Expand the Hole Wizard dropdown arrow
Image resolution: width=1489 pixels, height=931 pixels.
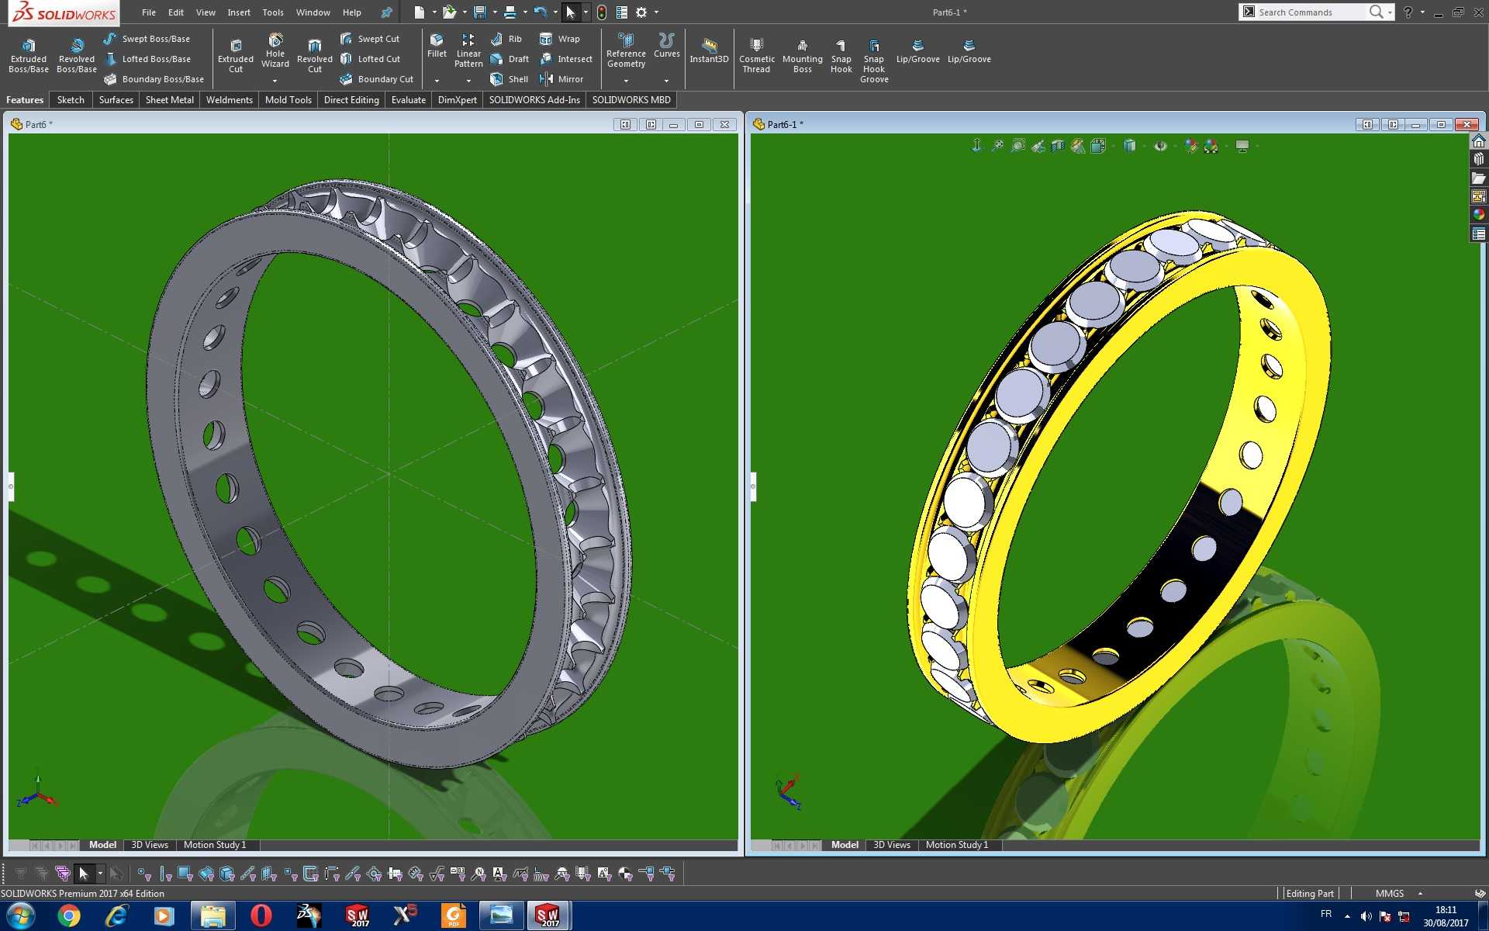(x=275, y=81)
